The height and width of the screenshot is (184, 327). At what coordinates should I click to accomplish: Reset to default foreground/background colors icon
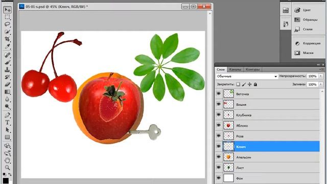[x=5, y=174]
